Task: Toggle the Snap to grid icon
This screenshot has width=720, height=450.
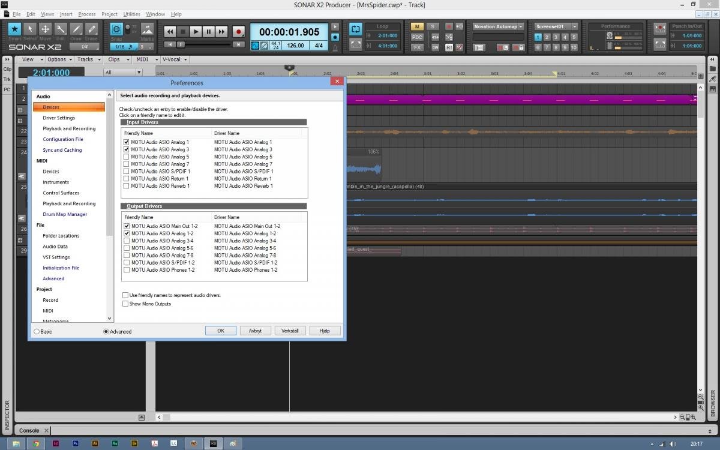Action: [116, 29]
